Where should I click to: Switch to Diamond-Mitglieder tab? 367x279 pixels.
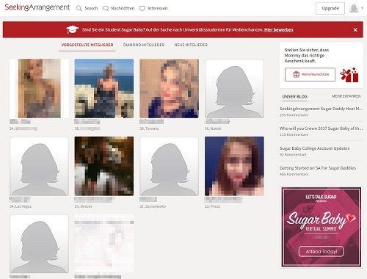click(x=144, y=45)
